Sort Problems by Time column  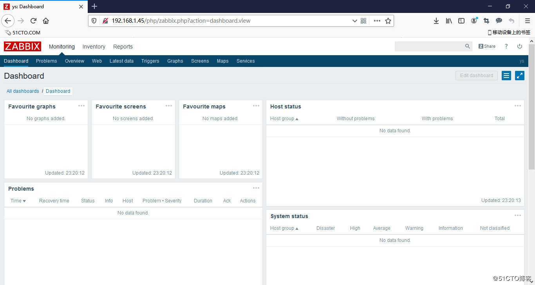(x=18, y=201)
